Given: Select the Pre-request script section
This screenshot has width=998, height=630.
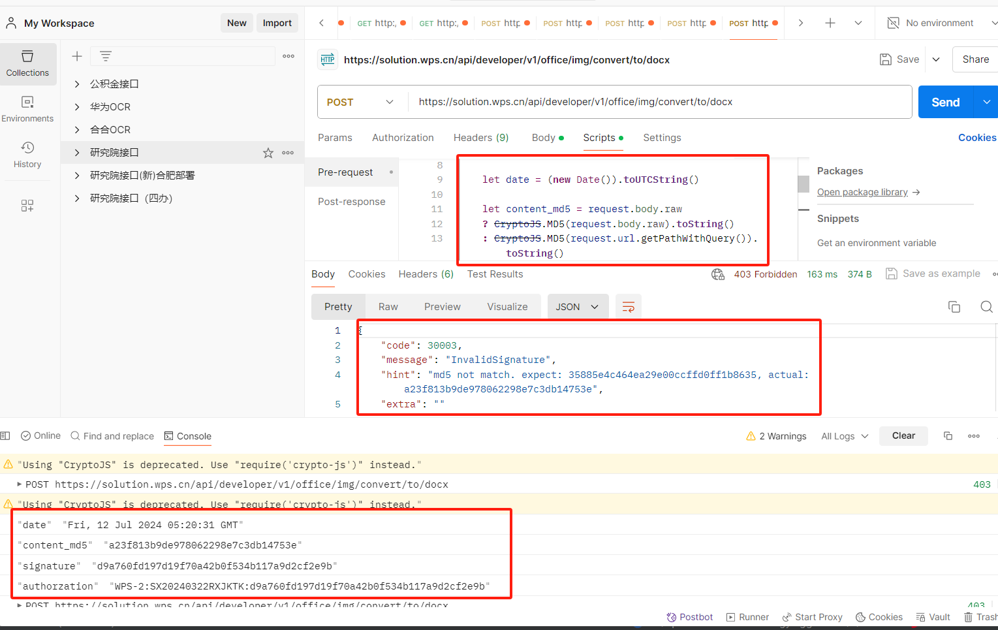Looking at the screenshot, I should [x=352, y=172].
